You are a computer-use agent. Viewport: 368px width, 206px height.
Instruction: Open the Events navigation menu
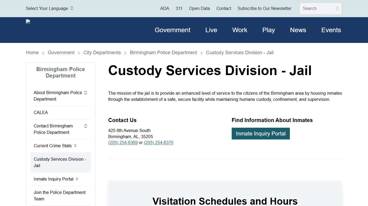(x=331, y=30)
